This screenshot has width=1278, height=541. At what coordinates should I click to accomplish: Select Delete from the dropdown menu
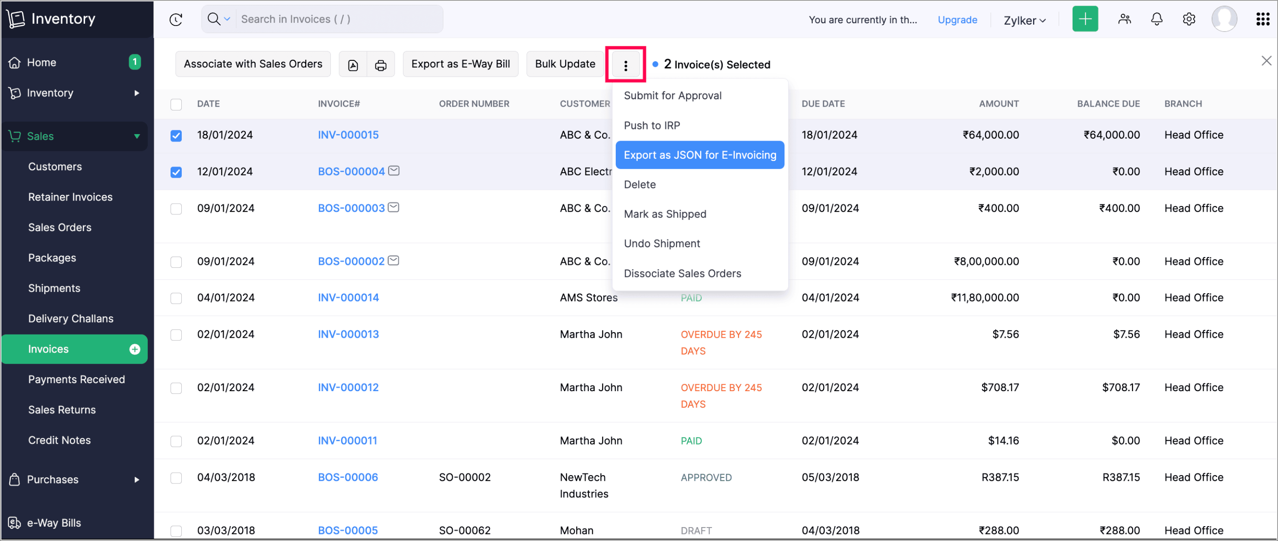point(699,184)
